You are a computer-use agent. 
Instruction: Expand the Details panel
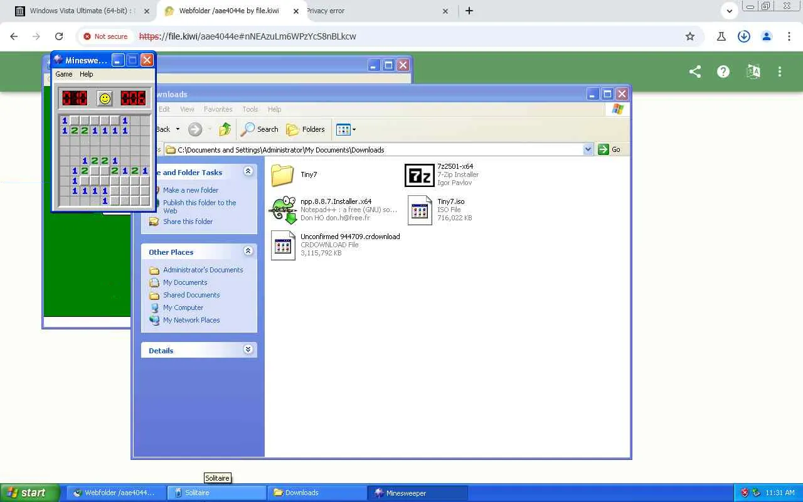coord(248,350)
